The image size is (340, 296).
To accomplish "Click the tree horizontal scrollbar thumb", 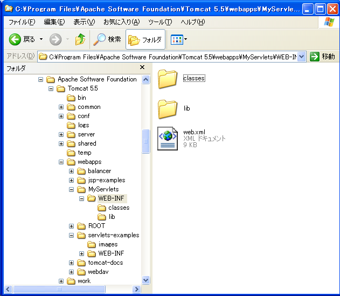I will click(x=59, y=289).
